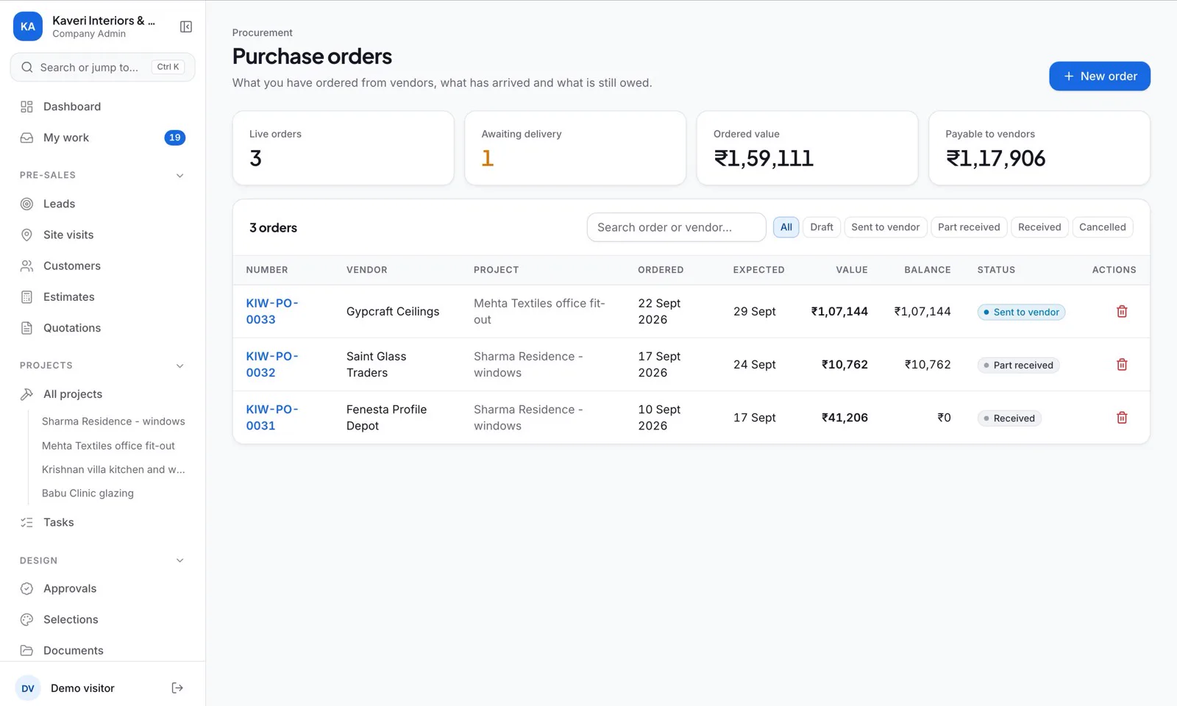This screenshot has width=1177, height=706.
Task: Click the Sent to vendor status badge
Action: point(1021,312)
